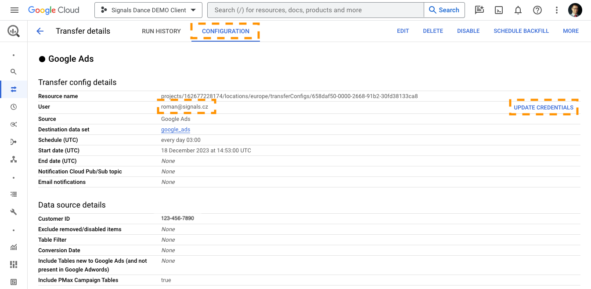The image size is (591, 289).
Task: Open Capacity management blocks icon
Action: [14, 264]
